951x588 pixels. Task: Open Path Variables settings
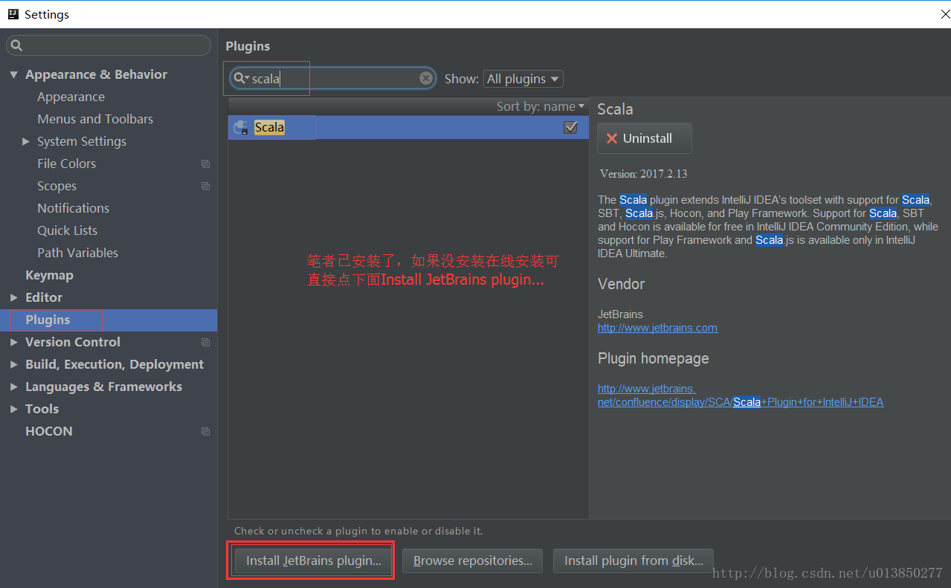[77, 253]
